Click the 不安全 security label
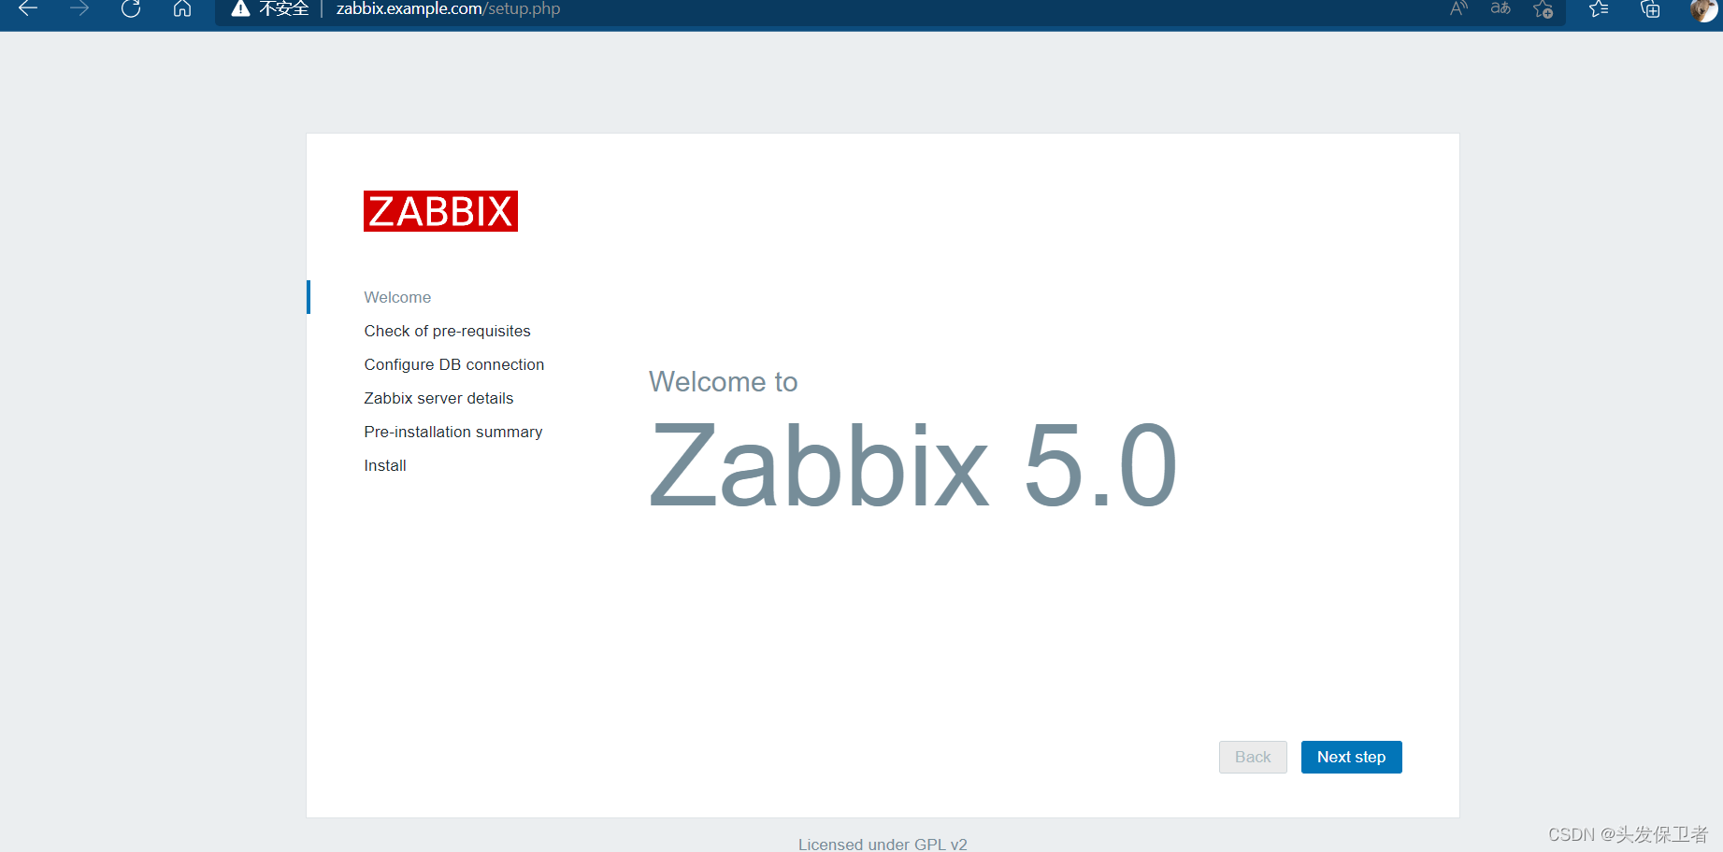This screenshot has width=1723, height=852. 283,8
